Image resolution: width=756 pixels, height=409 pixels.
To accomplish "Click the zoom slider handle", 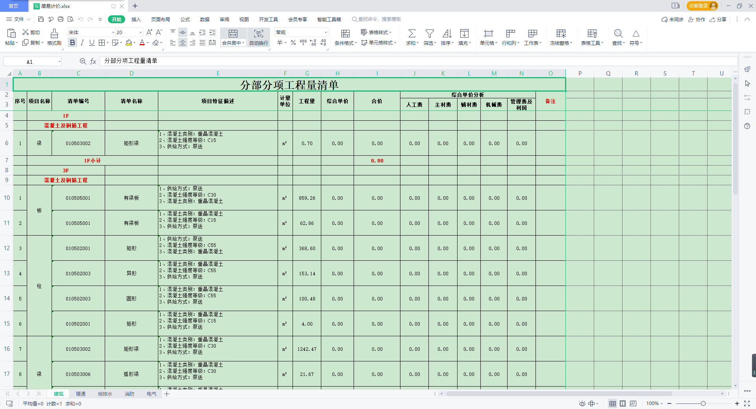I will [x=703, y=403].
